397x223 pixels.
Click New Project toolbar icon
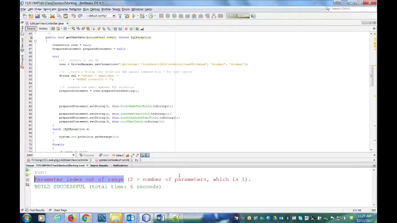31,16
